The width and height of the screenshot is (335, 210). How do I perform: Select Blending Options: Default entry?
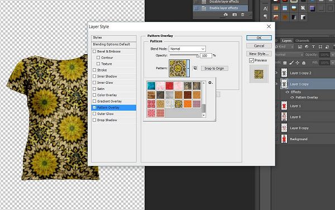114,44
